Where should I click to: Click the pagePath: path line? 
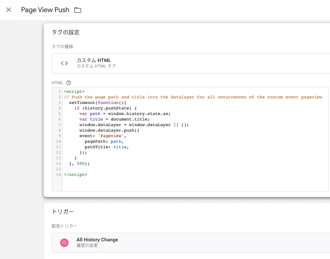pos(104,141)
